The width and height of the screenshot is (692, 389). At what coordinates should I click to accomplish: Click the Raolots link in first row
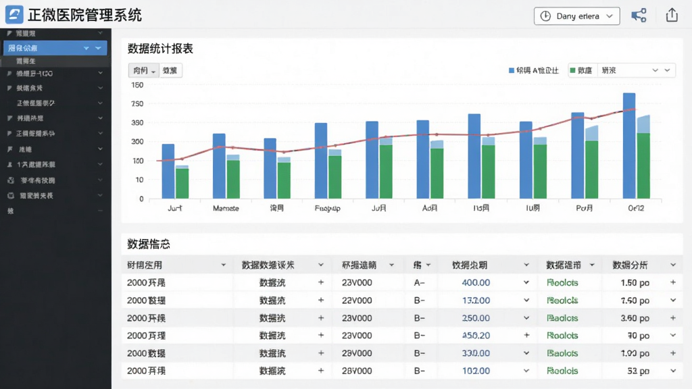tap(562, 283)
